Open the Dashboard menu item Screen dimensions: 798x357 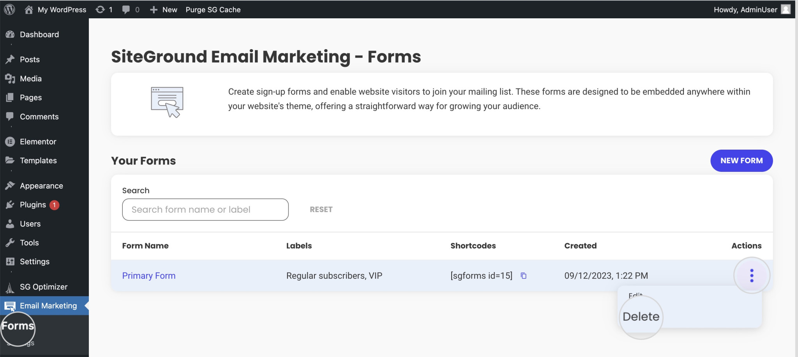pyautogui.click(x=39, y=34)
